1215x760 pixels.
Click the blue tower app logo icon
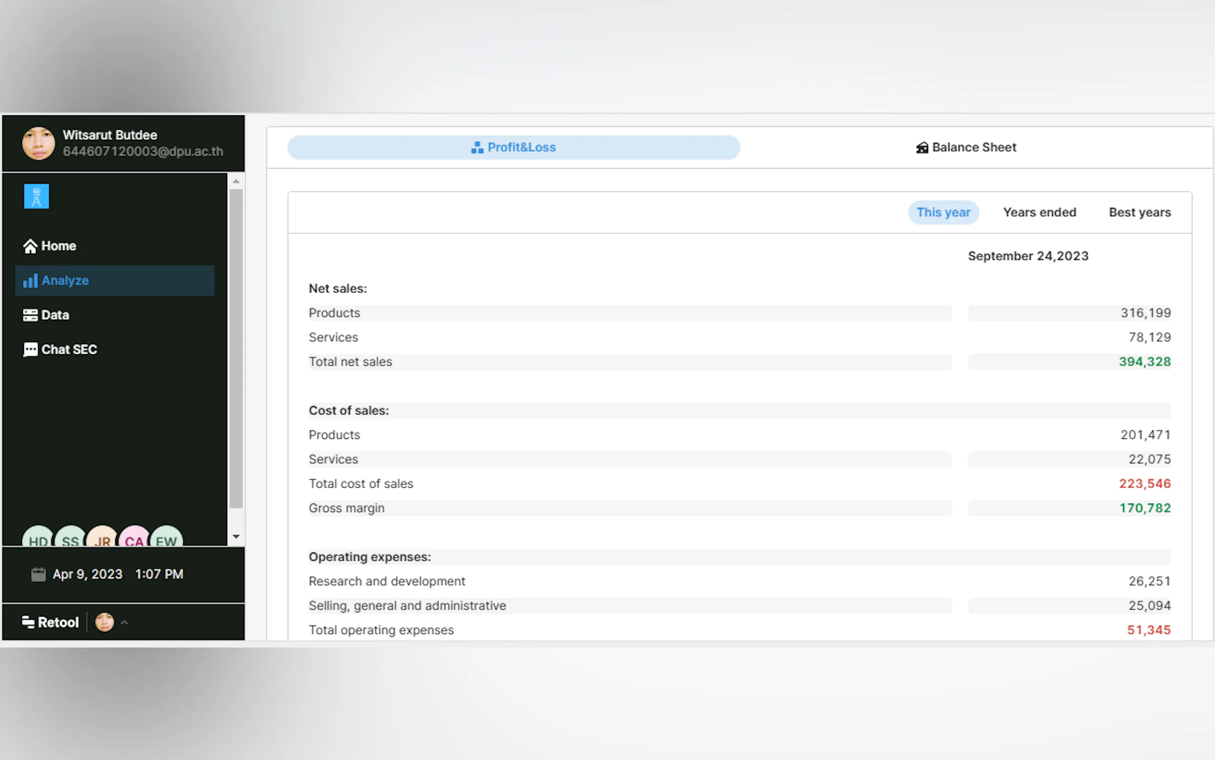36,196
